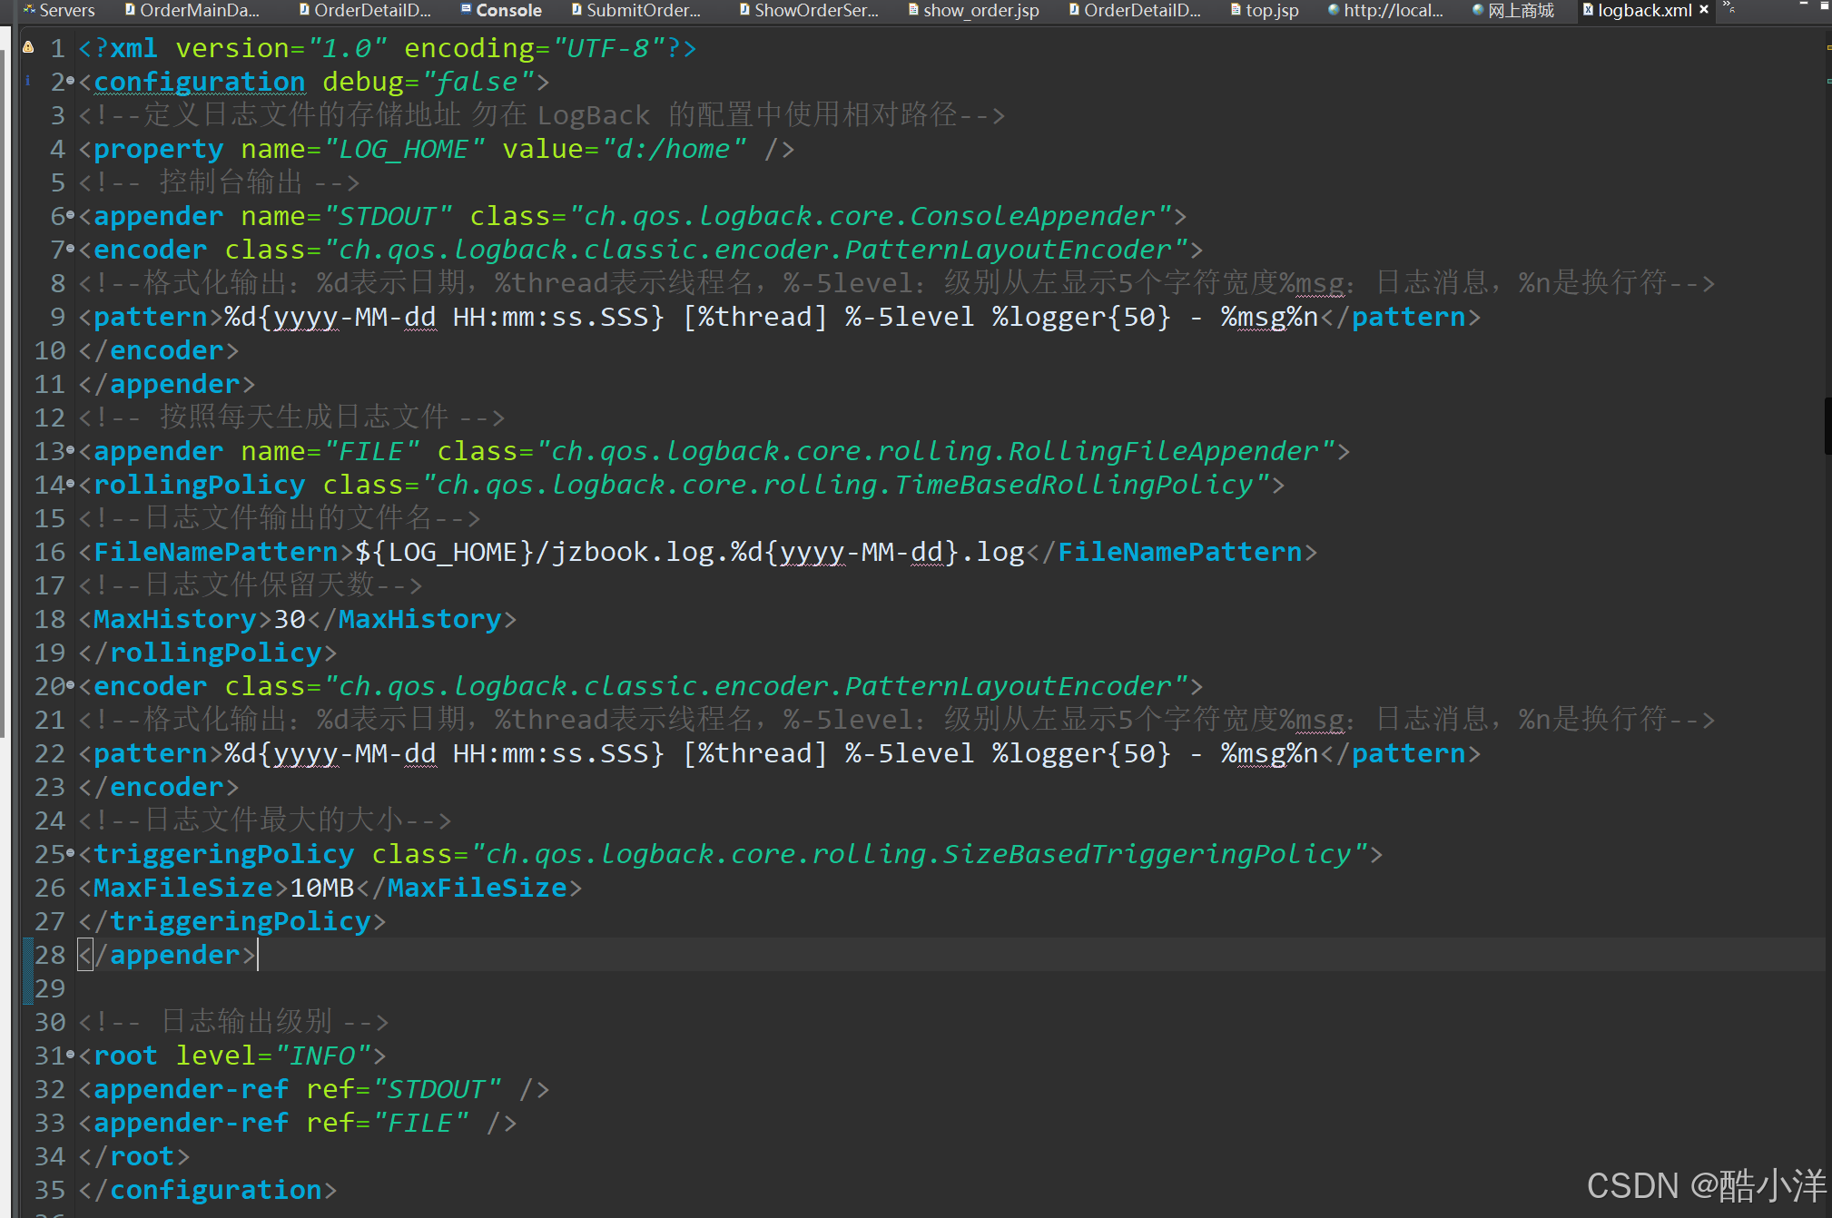Fold the STDOUT appender on line 6

coord(71,216)
